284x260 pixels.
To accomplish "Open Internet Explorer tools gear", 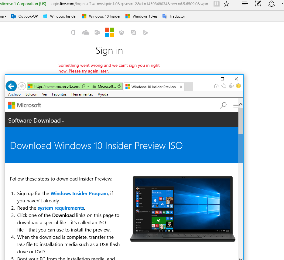I will pyautogui.click(x=231, y=86).
